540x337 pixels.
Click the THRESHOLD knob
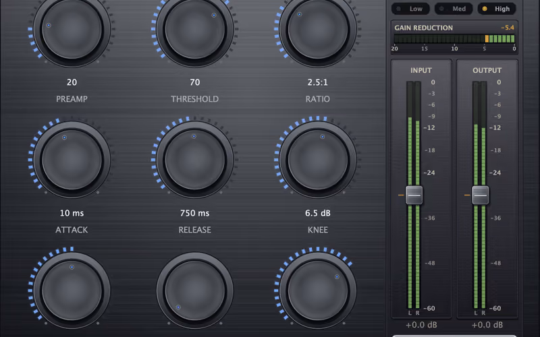tap(195, 29)
